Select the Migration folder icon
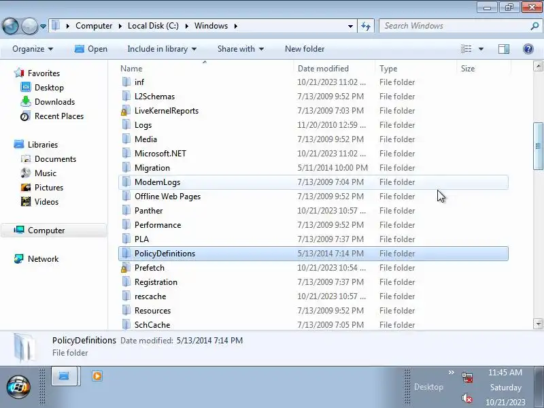This screenshot has height=408, width=544. click(x=126, y=167)
